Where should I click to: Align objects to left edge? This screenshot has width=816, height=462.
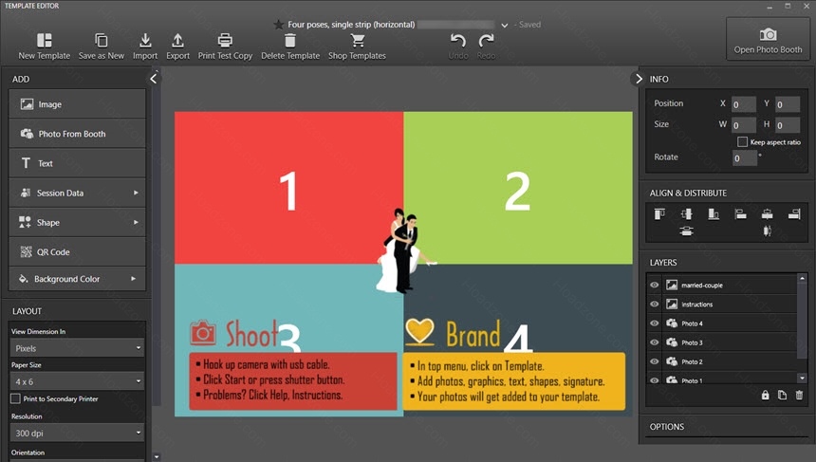(x=740, y=213)
